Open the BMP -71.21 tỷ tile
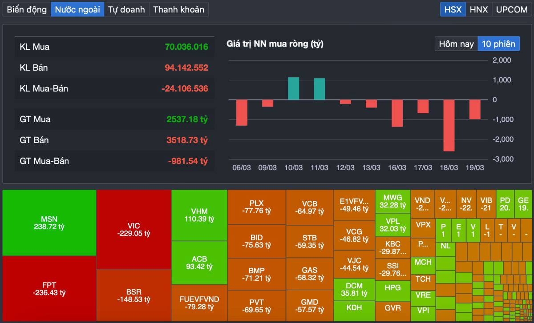 257,274
